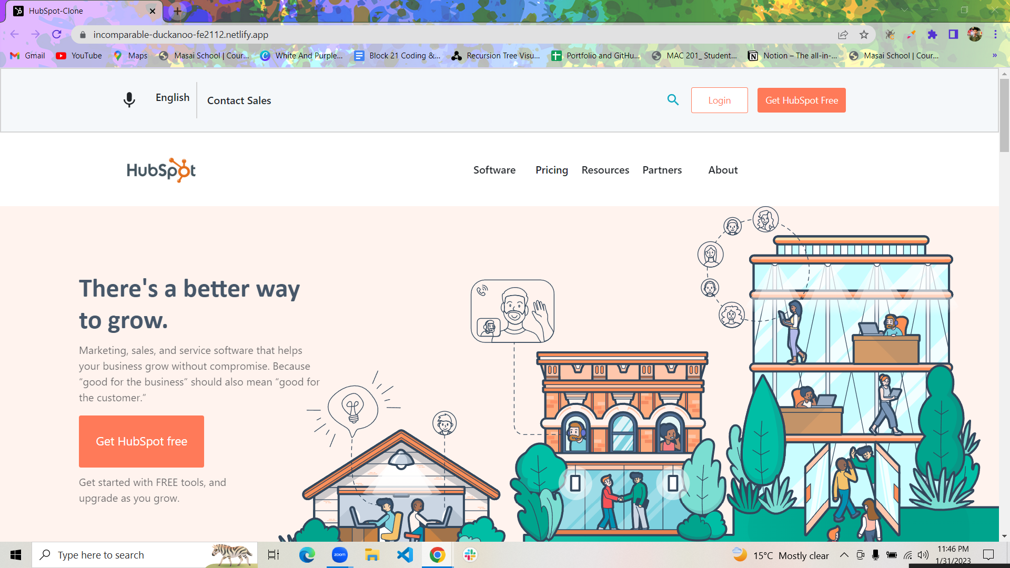Open Task View in taskbar
This screenshot has width=1010, height=568.
pyautogui.click(x=273, y=555)
